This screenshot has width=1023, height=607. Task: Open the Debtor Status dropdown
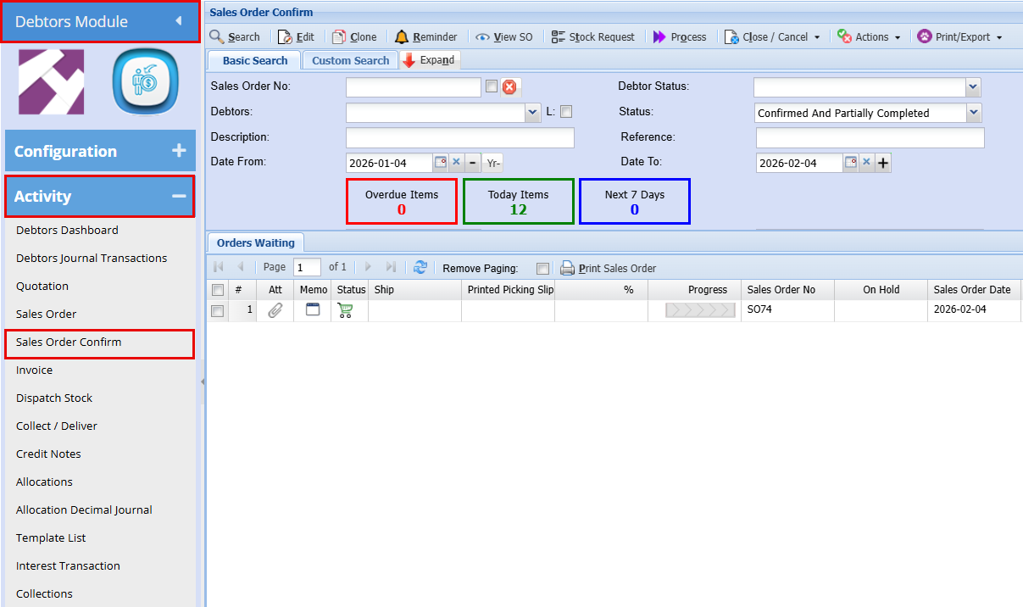coord(973,86)
